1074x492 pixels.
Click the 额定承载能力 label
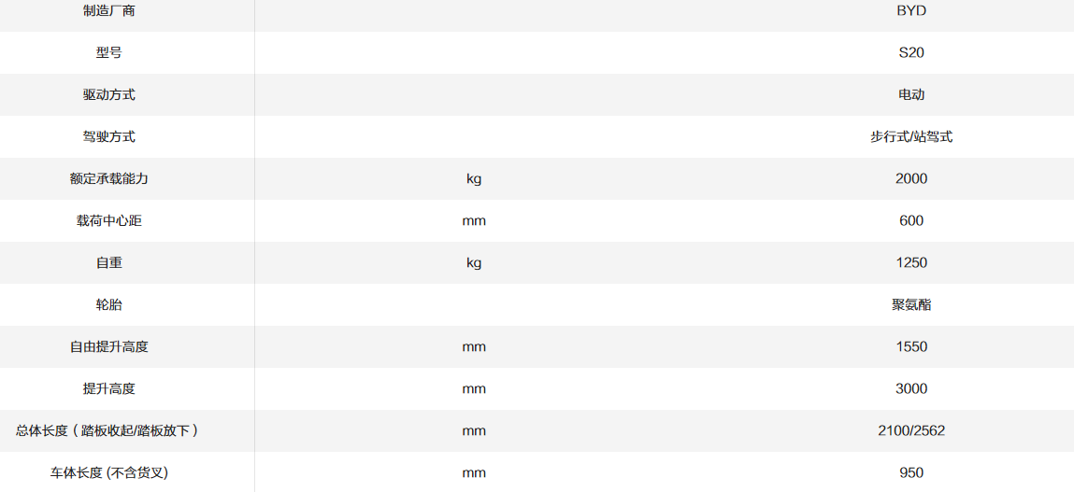click(x=108, y=179)
